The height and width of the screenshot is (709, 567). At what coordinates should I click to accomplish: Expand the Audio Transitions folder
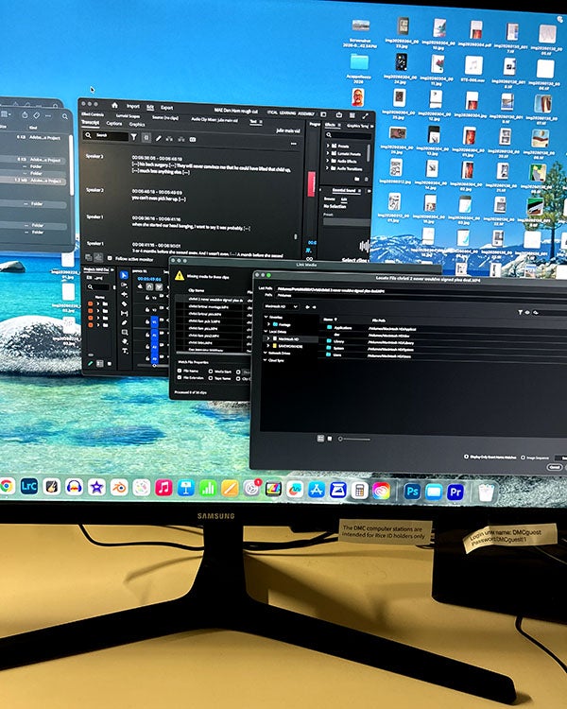coord(328,168)
